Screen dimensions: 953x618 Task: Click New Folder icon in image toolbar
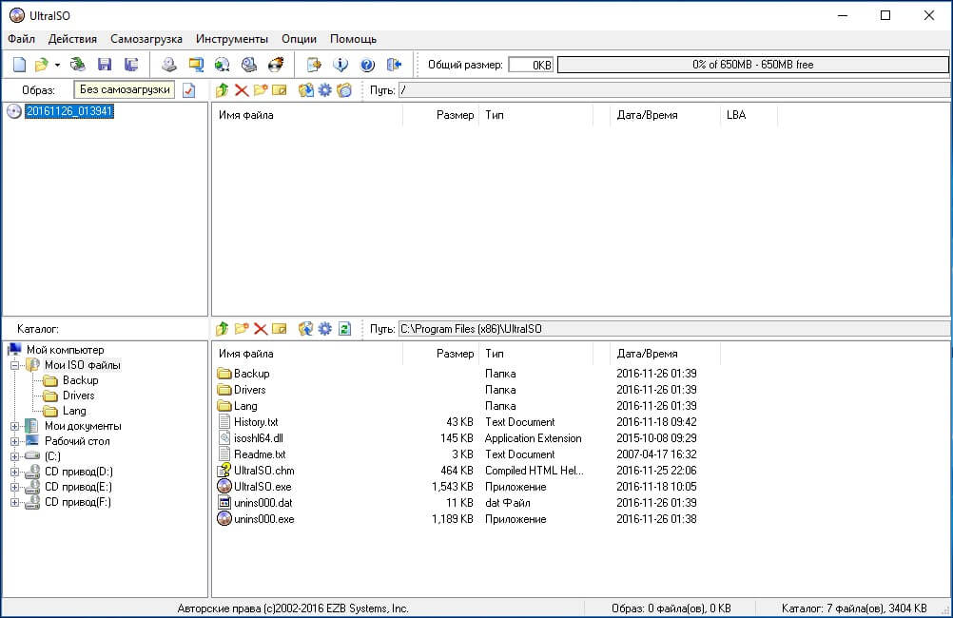point(261,90)
